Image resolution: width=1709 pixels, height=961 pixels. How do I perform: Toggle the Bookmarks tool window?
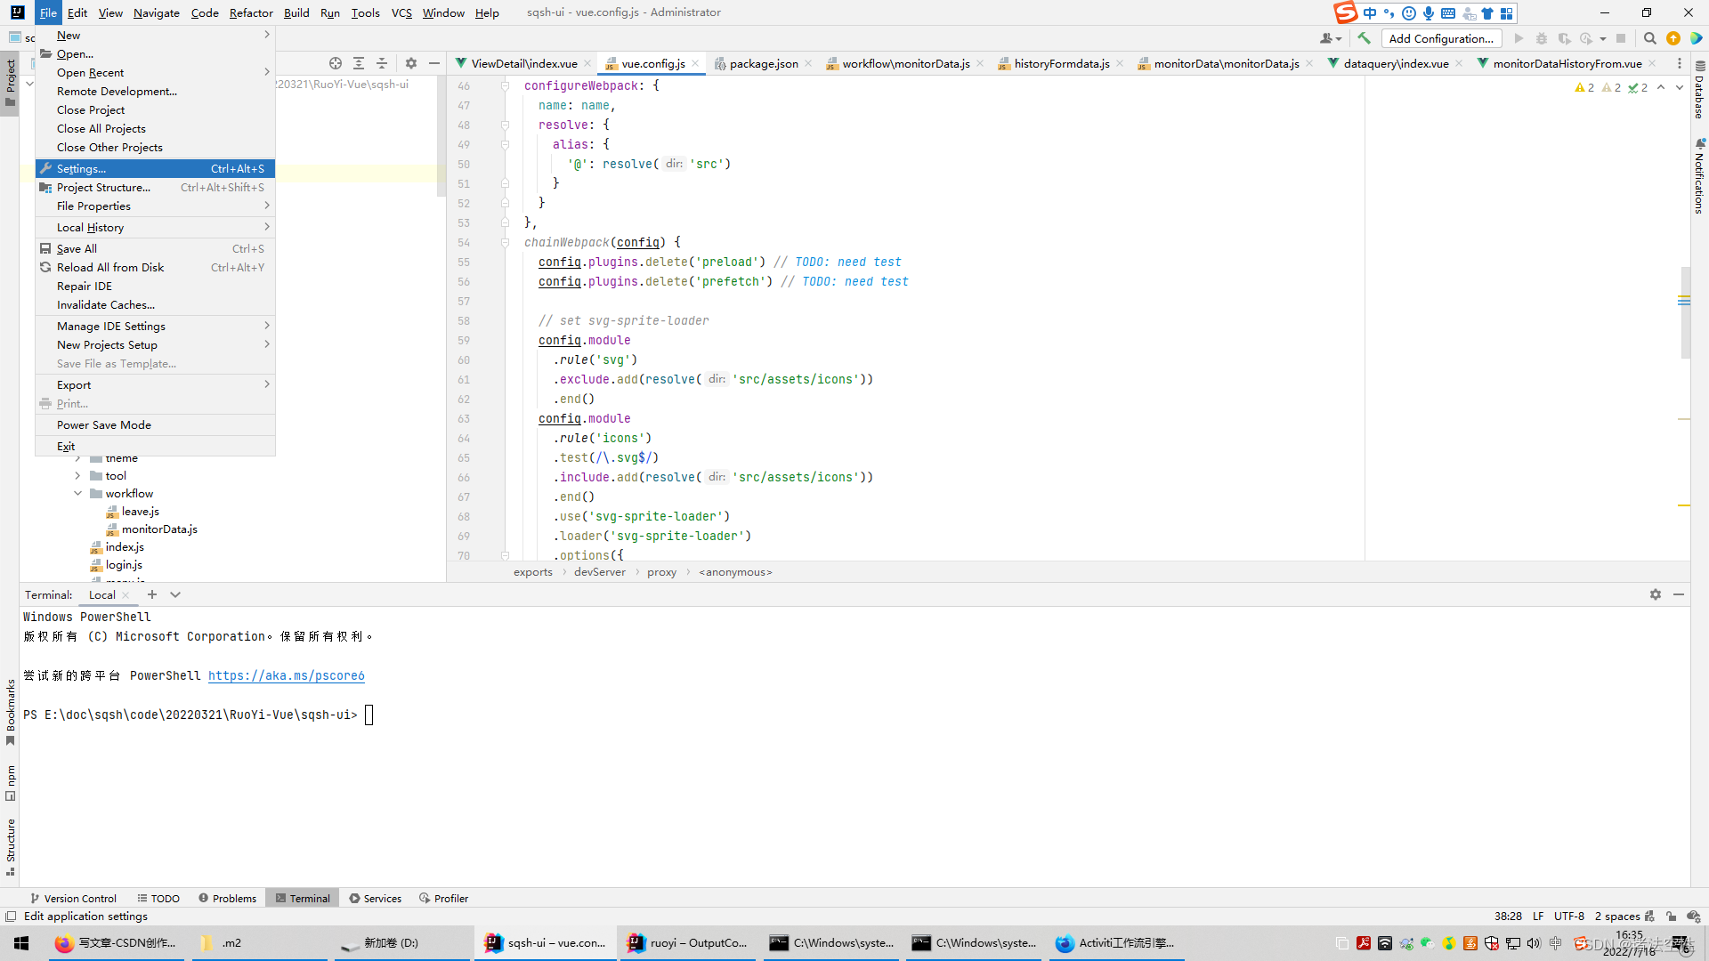(x=11, y=711)
